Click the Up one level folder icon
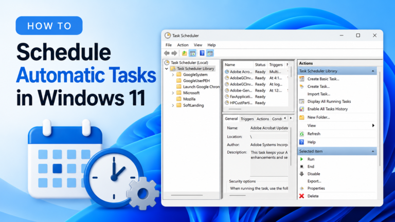Screen dimensions: 395x222 pyautogui.click(x=185, y=53)
